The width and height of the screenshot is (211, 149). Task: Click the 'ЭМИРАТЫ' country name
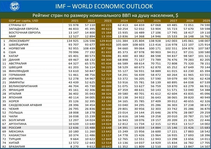tap(16, 83)
